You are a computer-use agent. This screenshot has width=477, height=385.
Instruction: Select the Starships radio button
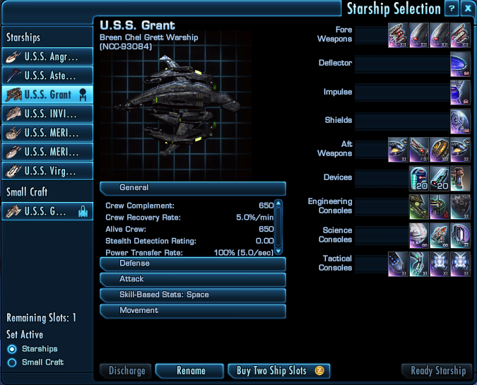pos(12,349)
